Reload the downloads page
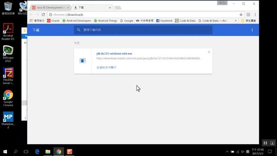This screenshot has height=156, width=277. point(43,15)
